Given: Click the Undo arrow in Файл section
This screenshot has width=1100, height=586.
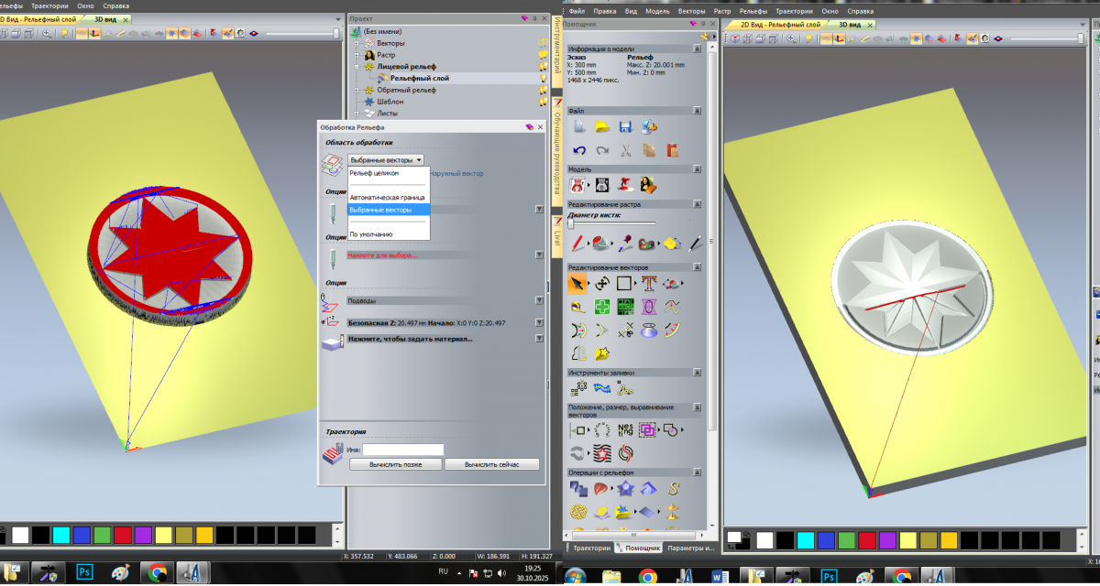Looking at the screenshot, I should (578, 150).
